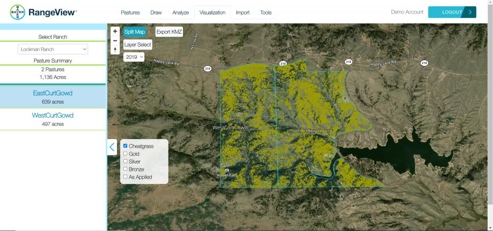Click the WestCurtGowd label on map
493x231 pixels.
point(230,128)
